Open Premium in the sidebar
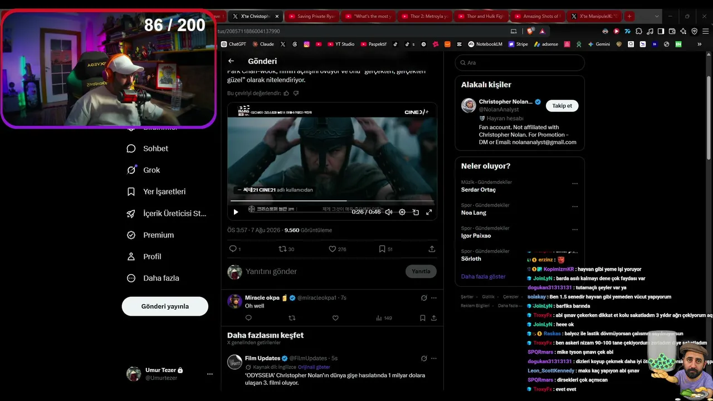Image resolution: width=713 pixels, height=401 pixels. (150, 235)
